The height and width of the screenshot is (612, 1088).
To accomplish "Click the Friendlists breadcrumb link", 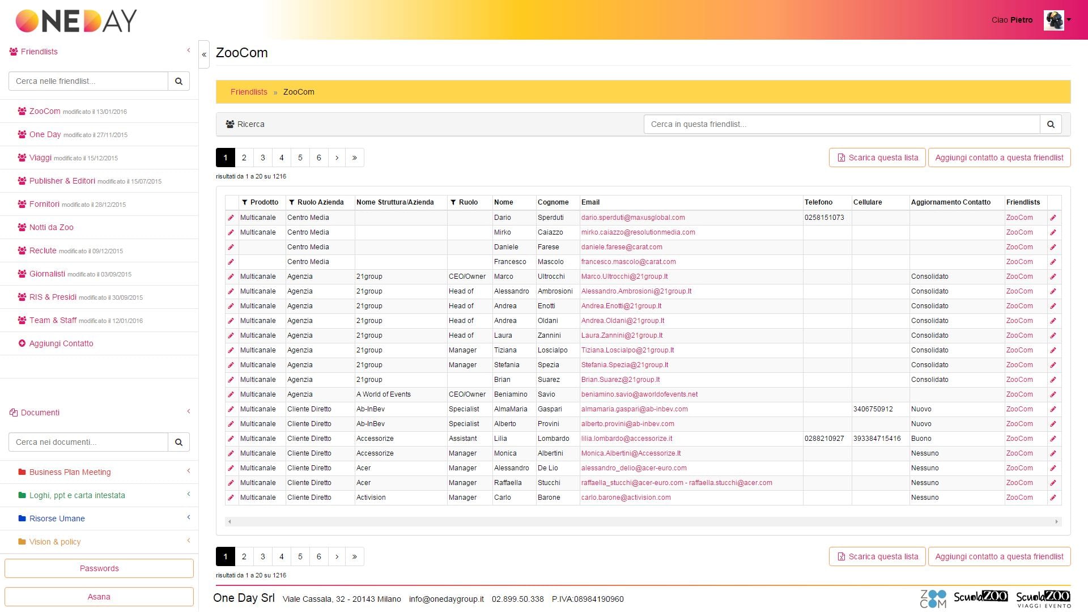I will [x=249, y=92].
